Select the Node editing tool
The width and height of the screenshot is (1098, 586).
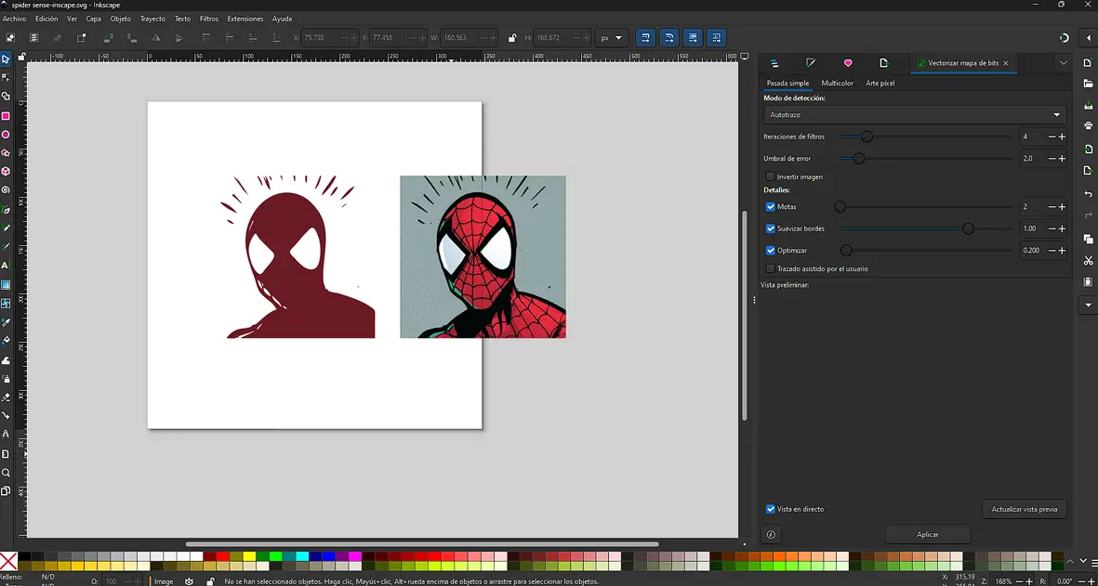point(7,75)
